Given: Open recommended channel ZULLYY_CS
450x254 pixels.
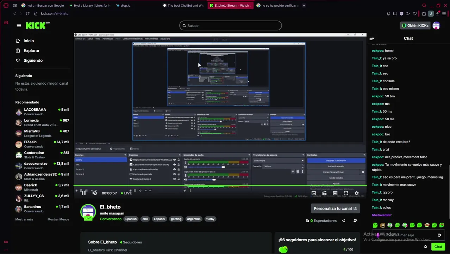Looking at the screenshot, I should point(42,198).
